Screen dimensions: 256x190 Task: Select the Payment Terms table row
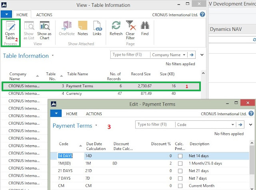pos(101,86)
